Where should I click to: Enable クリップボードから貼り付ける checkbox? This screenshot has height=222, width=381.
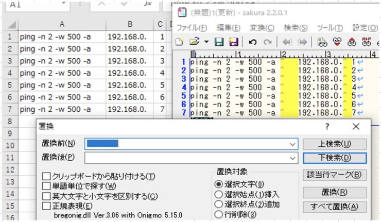46,177
